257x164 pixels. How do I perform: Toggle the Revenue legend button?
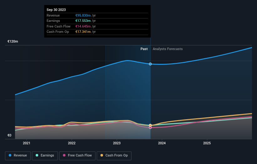coord(18,156)
